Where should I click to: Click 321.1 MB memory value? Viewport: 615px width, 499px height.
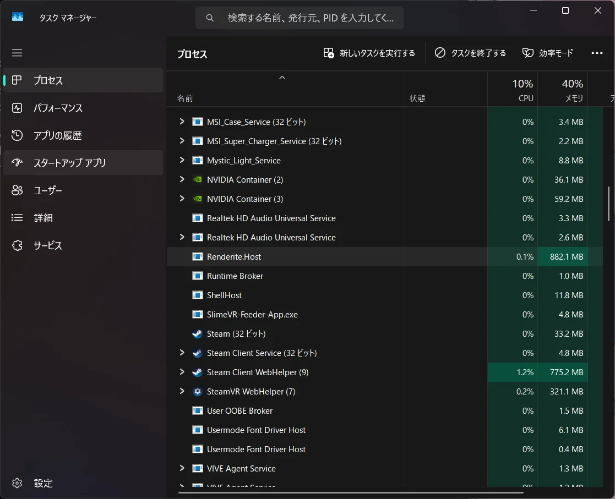pos(567,391)
